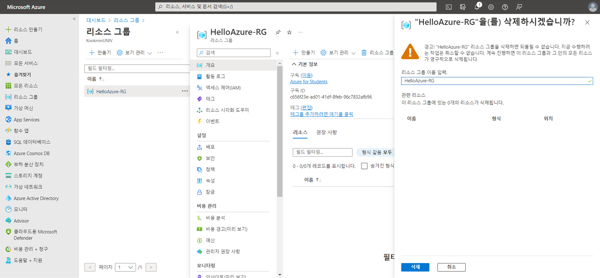Open Azure Active Directory in the sidebar
This screenshot has width=600, height=278.
pyautogui.click(x=32, y=198)
